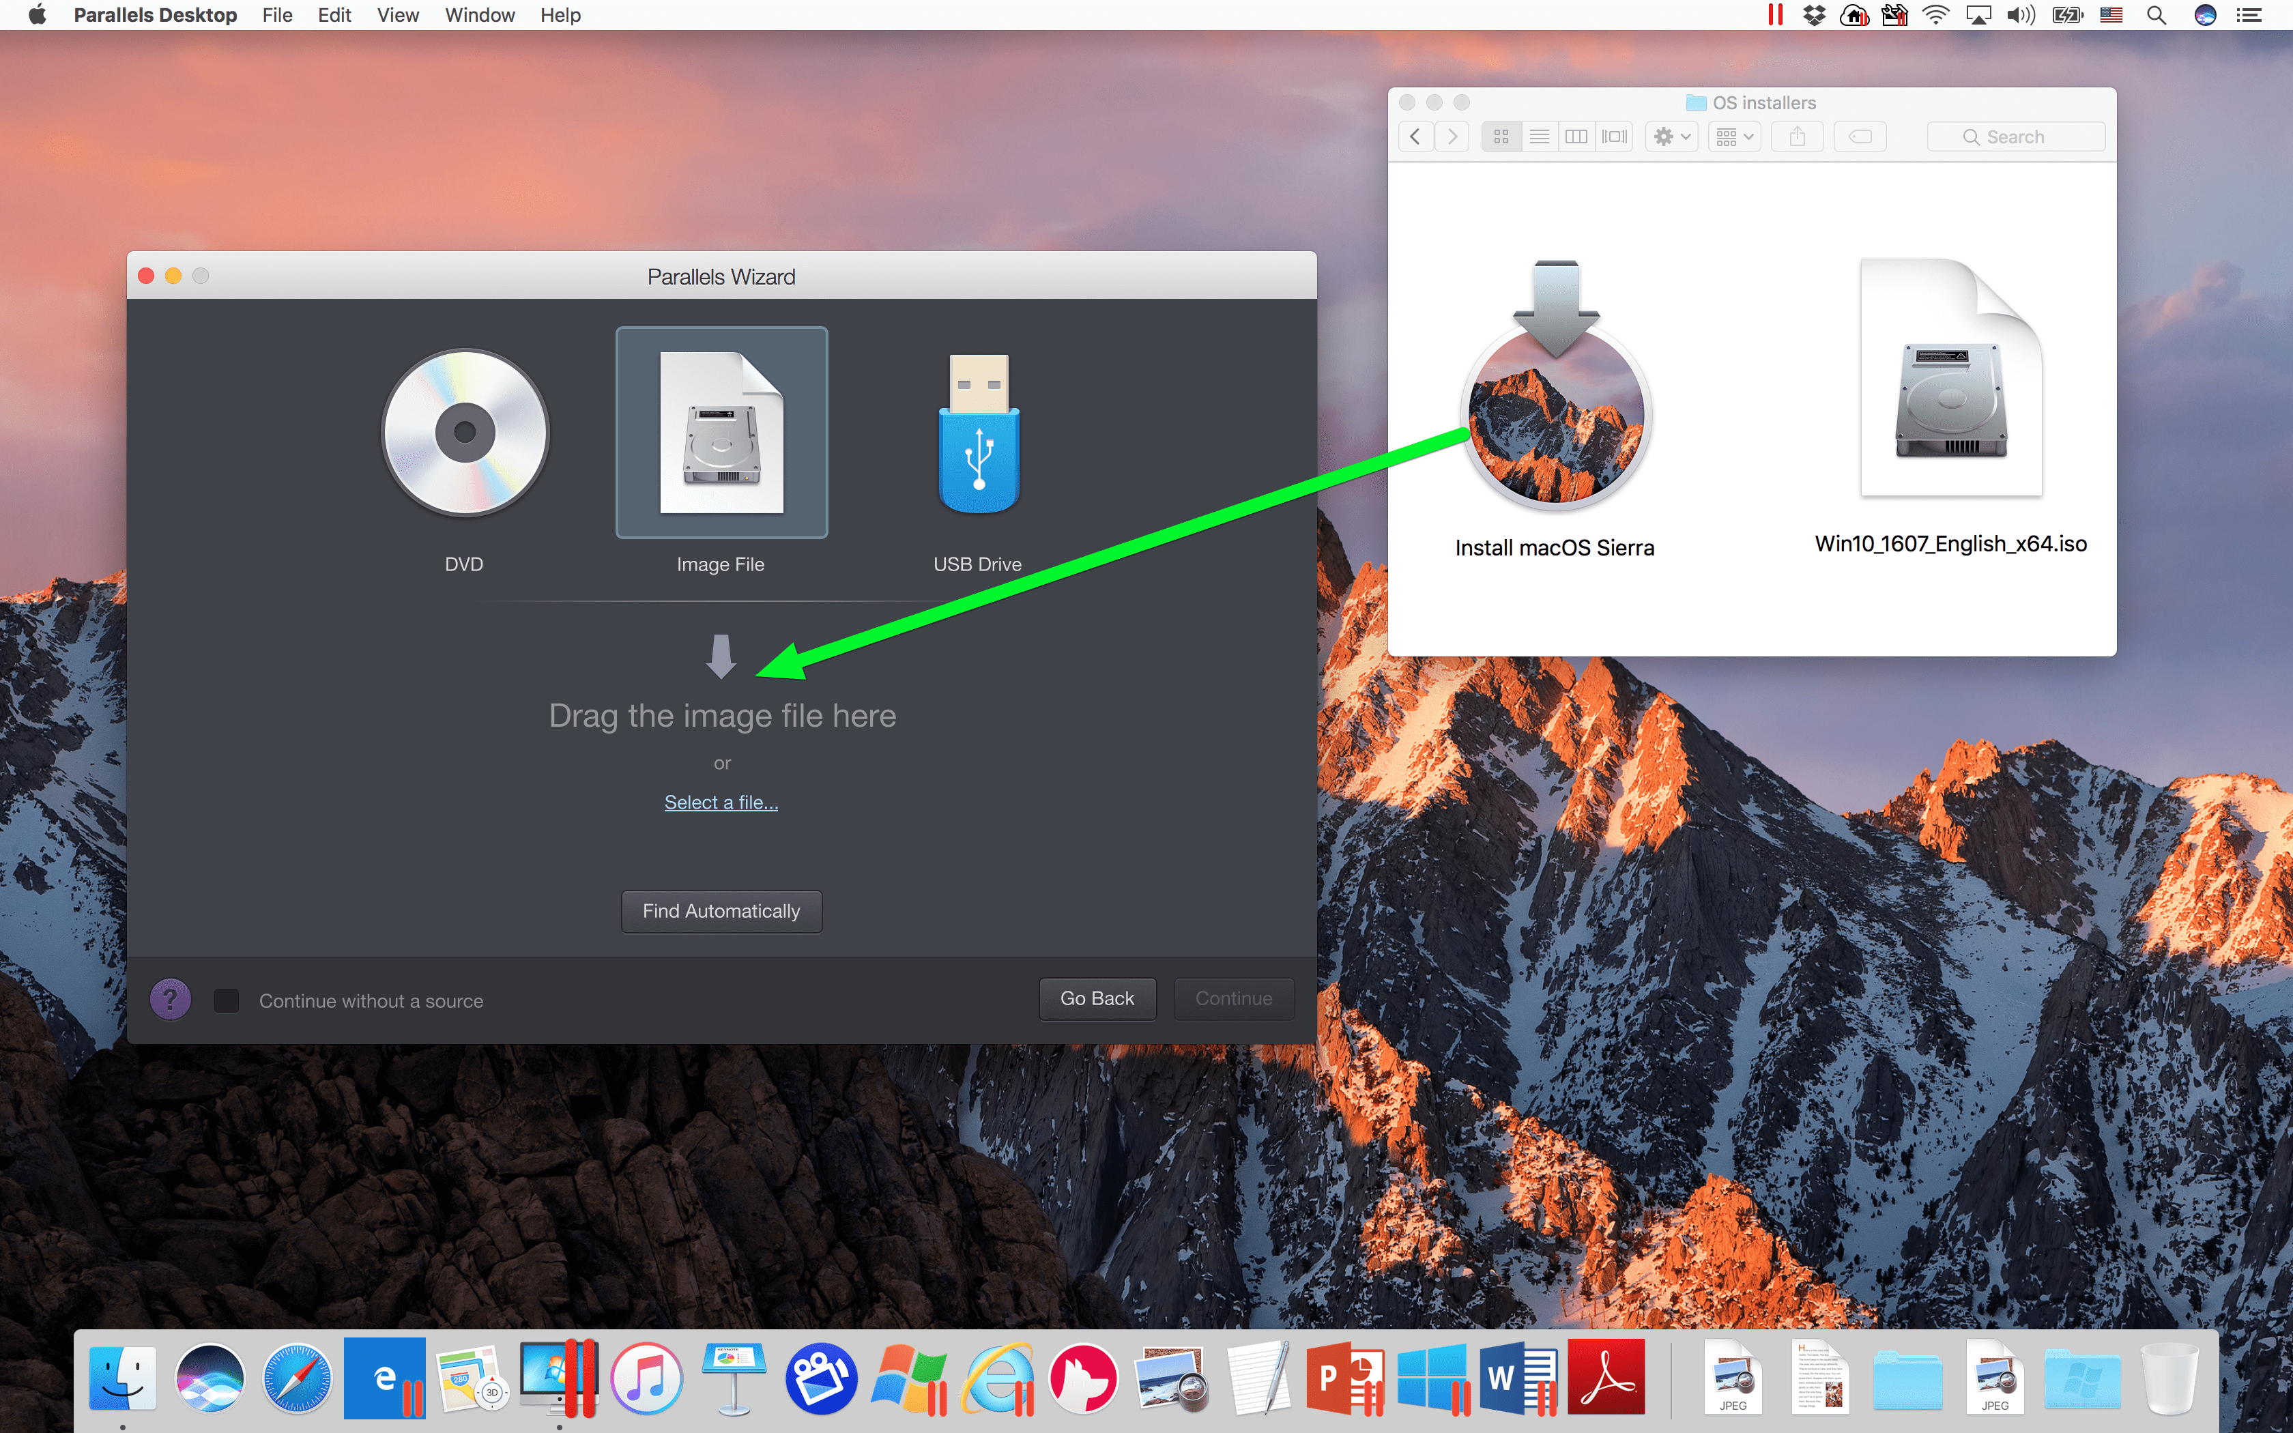
Task: Click the Find Automatically button
Action: [x=720, y=910]
